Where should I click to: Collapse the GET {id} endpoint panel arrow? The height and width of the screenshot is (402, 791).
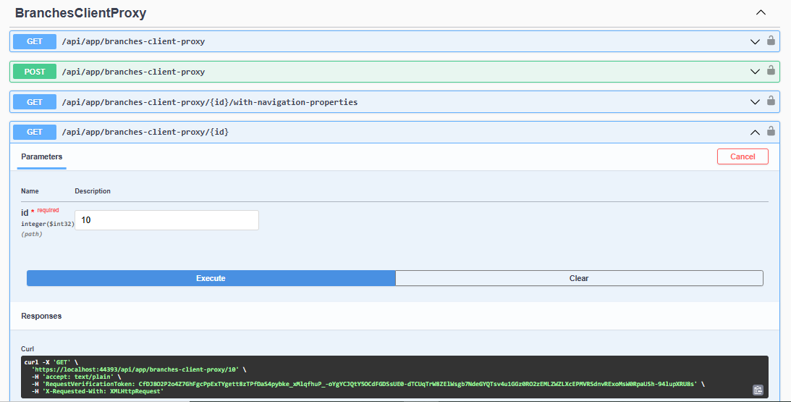755,133
